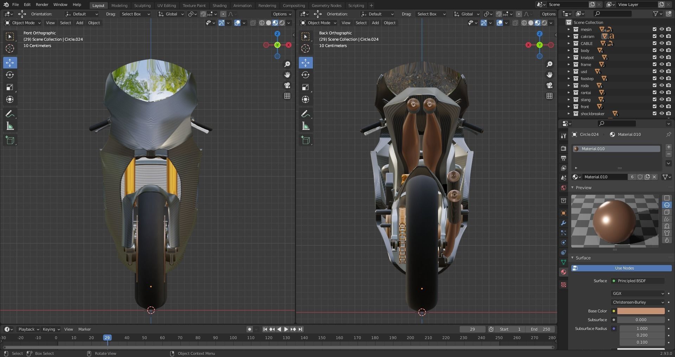
Task: Exclude the CABLE collection via its checkbox
Action: (654, 44)
